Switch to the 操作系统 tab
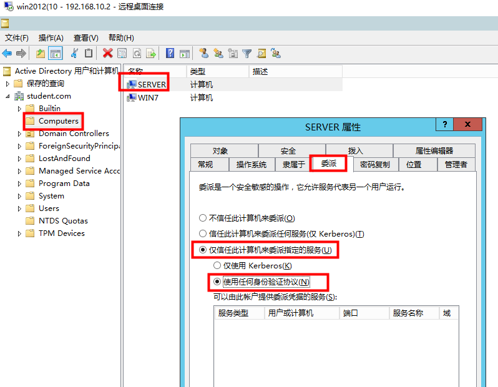 click(x=251, y=164)
